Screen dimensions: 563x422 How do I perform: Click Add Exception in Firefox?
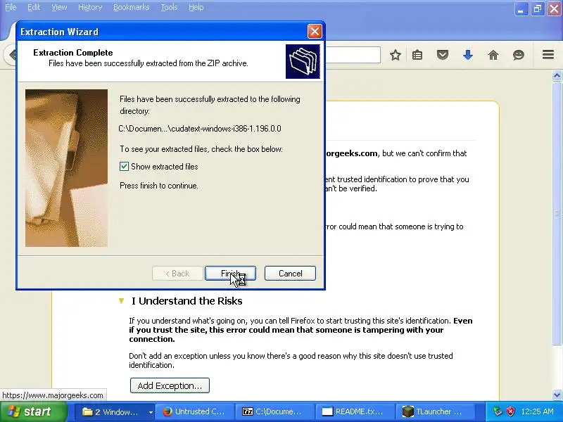coord(170,385)
